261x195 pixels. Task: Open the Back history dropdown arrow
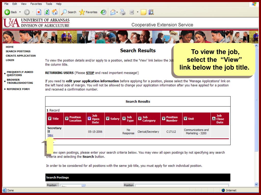[20, 12]
